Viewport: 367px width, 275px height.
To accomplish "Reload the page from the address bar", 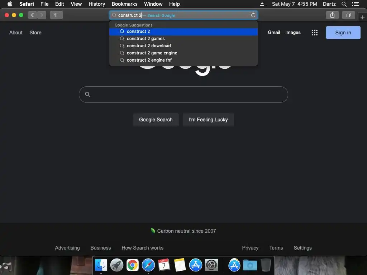I will point(253,15).
